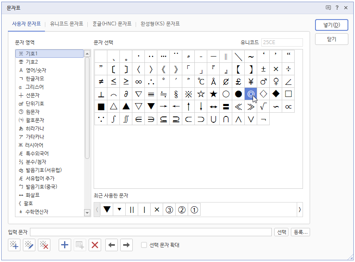Select the not-equal sign symbol
This screenshot has width=355, height=262.
[x=101, y=82]
